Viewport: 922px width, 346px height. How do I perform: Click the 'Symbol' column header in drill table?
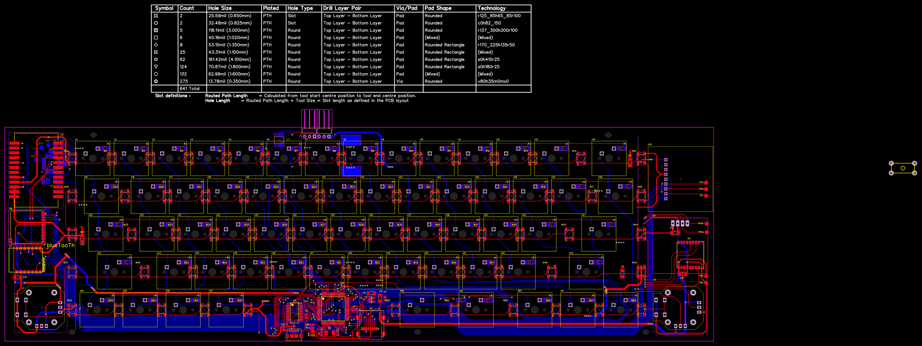164,8
